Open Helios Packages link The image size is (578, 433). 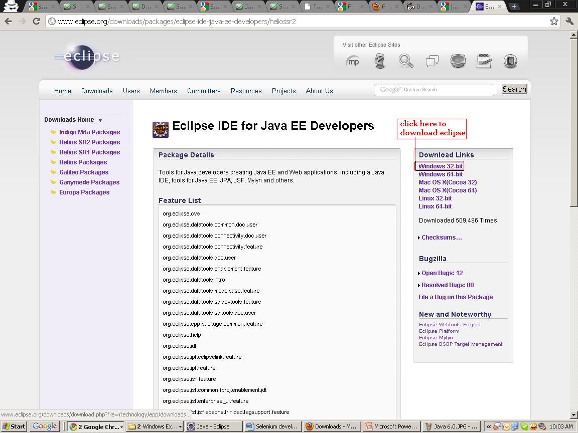83,162
